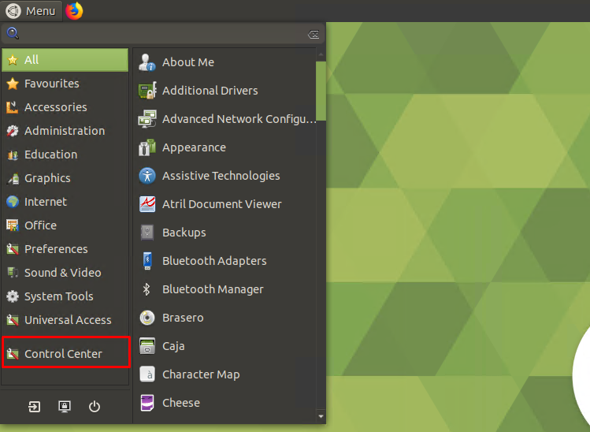
Task: Click the lock screen icon
Action: coord(65,407)
